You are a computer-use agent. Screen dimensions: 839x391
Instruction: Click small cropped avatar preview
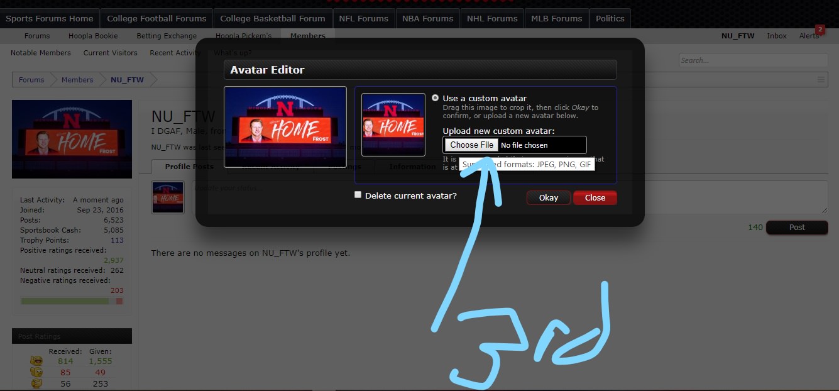(x=393, y=124)
